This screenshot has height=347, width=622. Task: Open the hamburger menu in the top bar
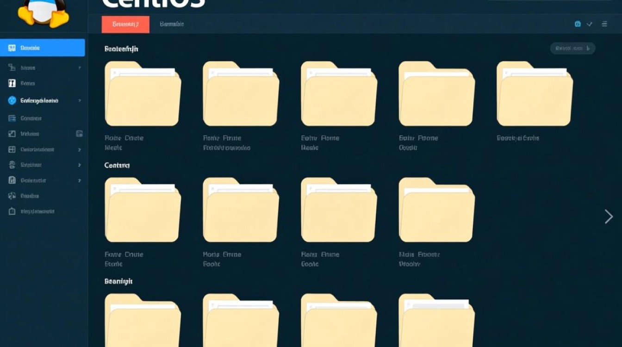(x=604, y=24)
